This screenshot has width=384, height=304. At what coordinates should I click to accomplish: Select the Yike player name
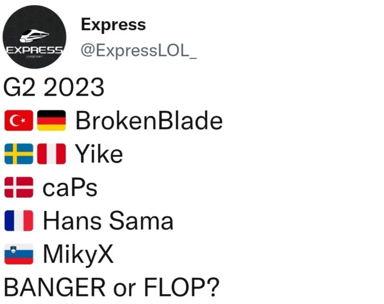point(99,154)
